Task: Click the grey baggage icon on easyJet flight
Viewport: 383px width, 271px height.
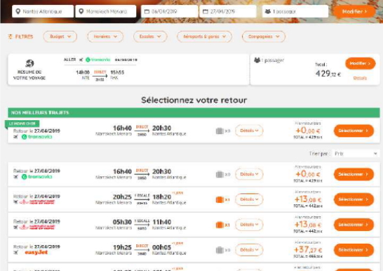Action: [220, 250]
